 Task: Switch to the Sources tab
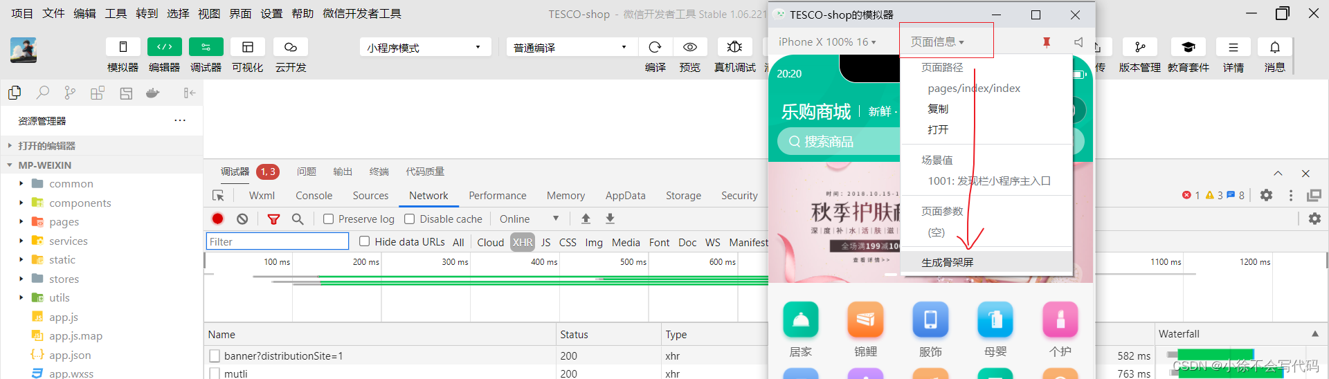[x=370, y=196]
